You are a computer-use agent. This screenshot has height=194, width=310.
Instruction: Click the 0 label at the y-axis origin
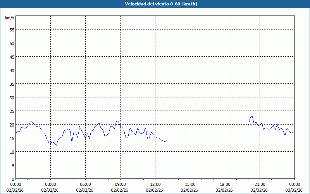13,179
